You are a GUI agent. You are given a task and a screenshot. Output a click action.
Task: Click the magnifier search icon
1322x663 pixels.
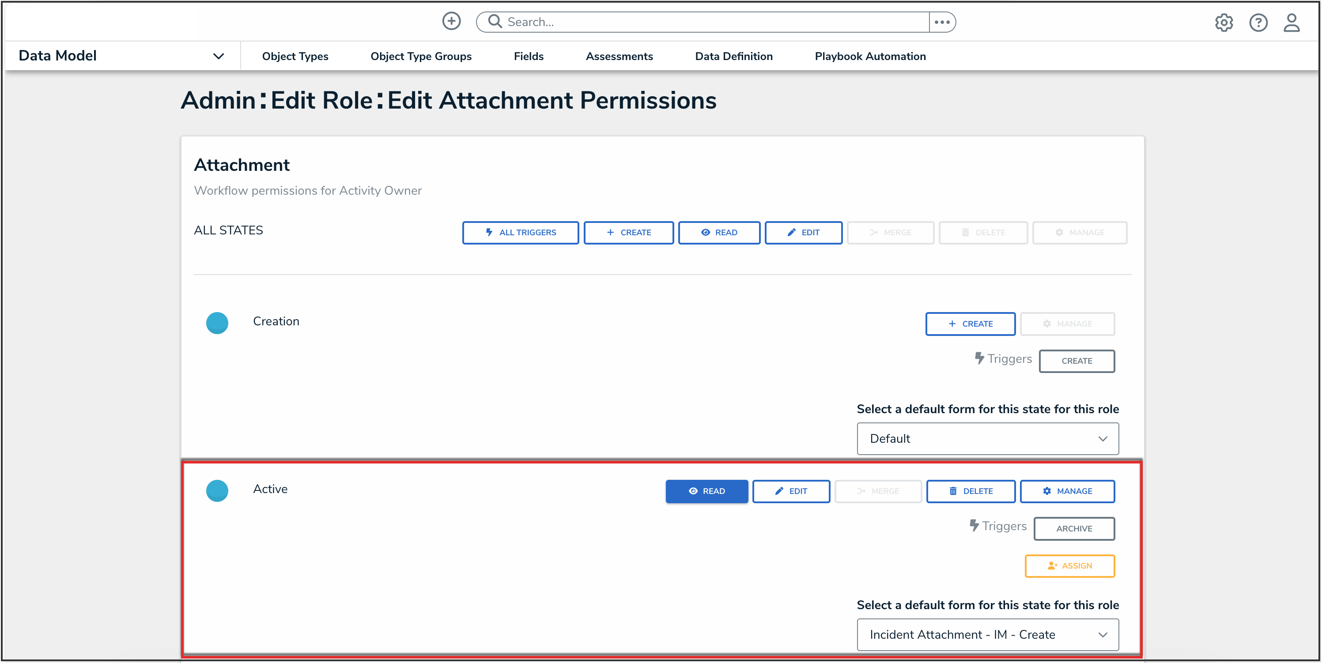pos(495,22)
